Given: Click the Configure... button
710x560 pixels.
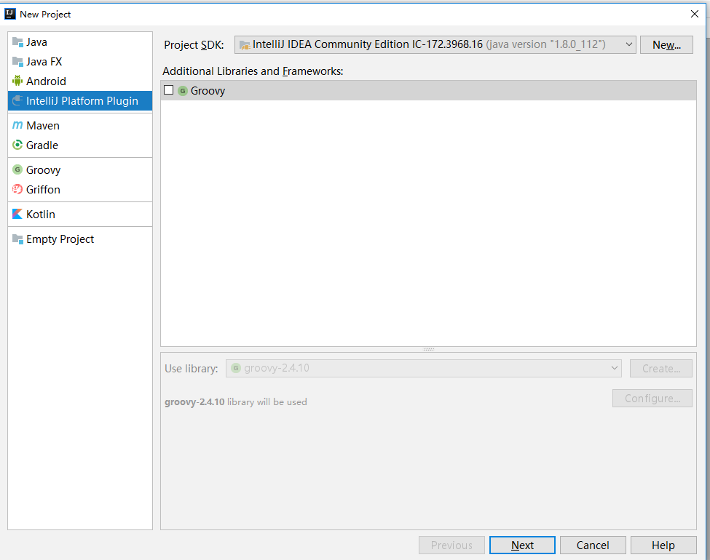Looking at the screenshot, I should tap(652, 398).
